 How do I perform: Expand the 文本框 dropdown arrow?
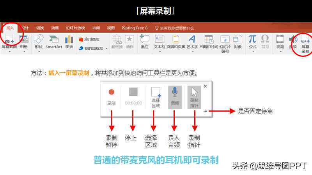160,52
